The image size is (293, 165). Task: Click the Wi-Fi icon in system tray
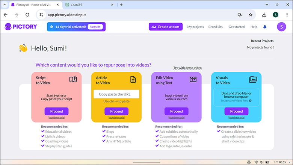pos(256,162)
